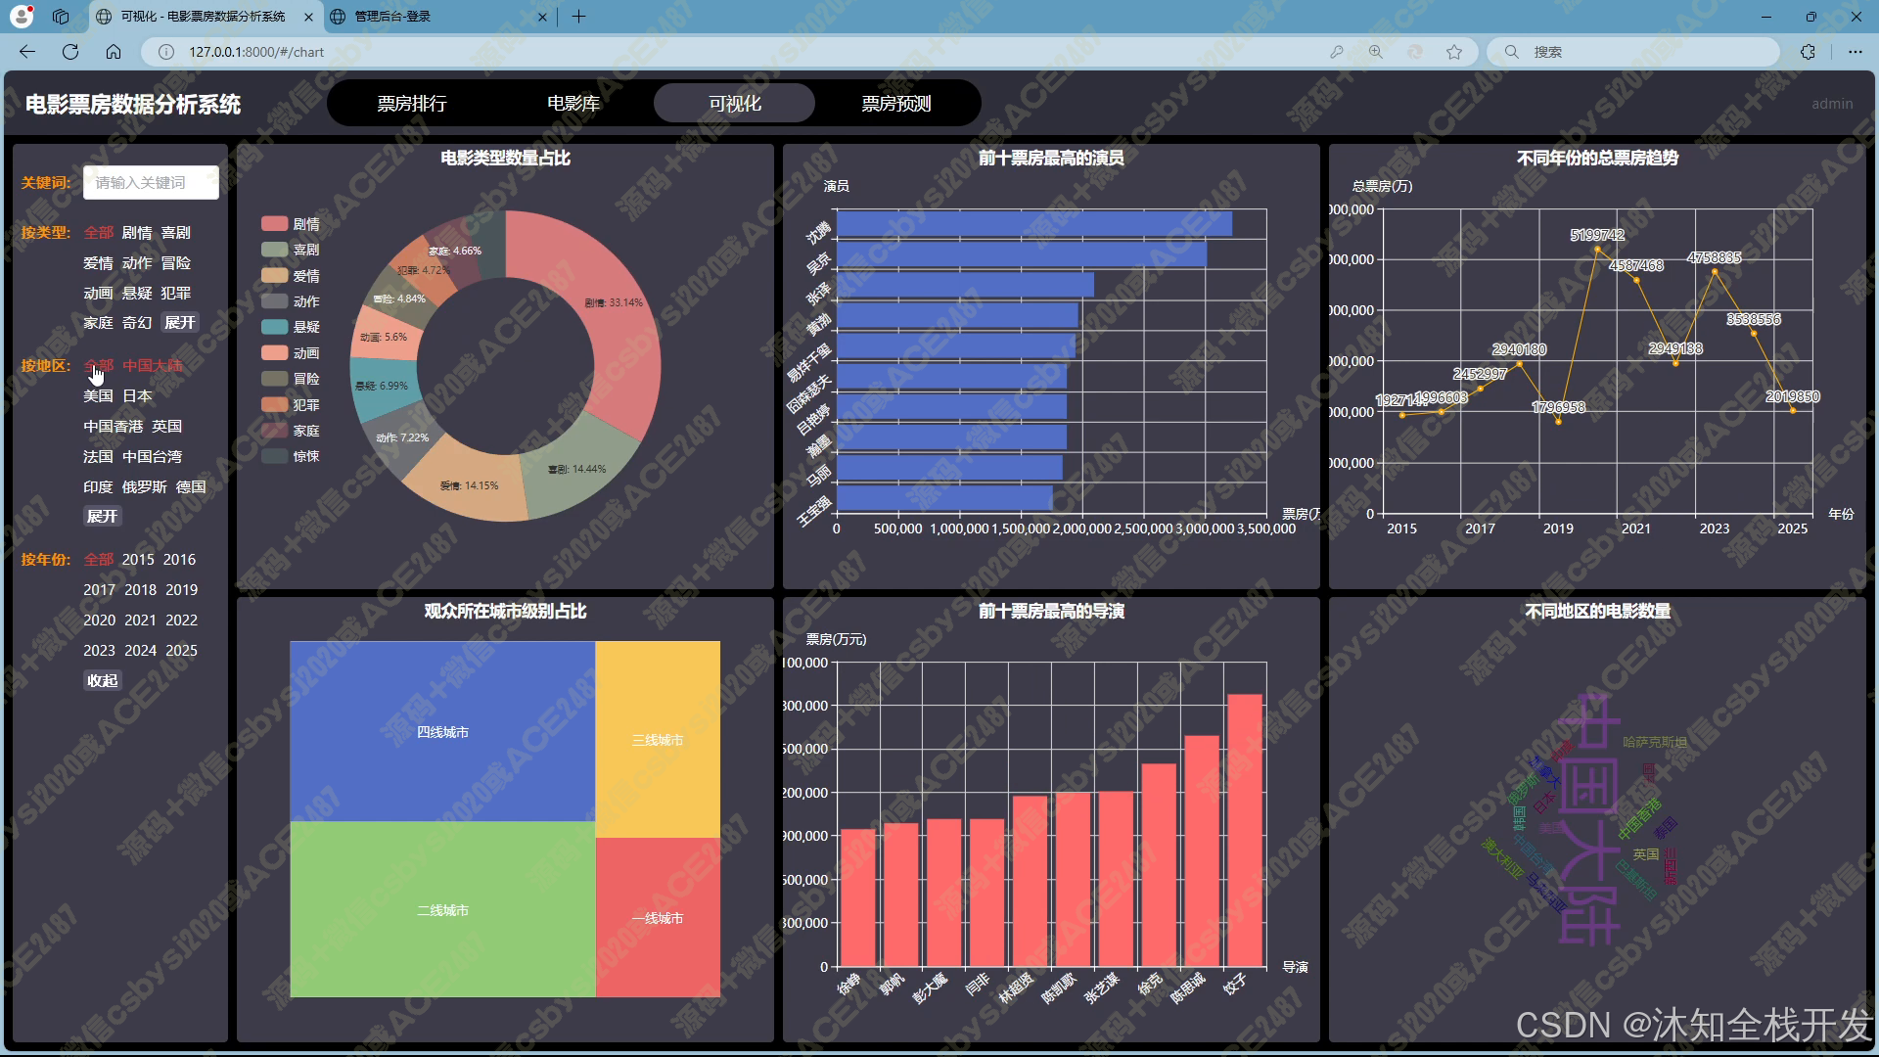The image size is (1879, 1057).
Task: Collapse the year filter list
Action: pyautogui.click(x=102, y=681)
